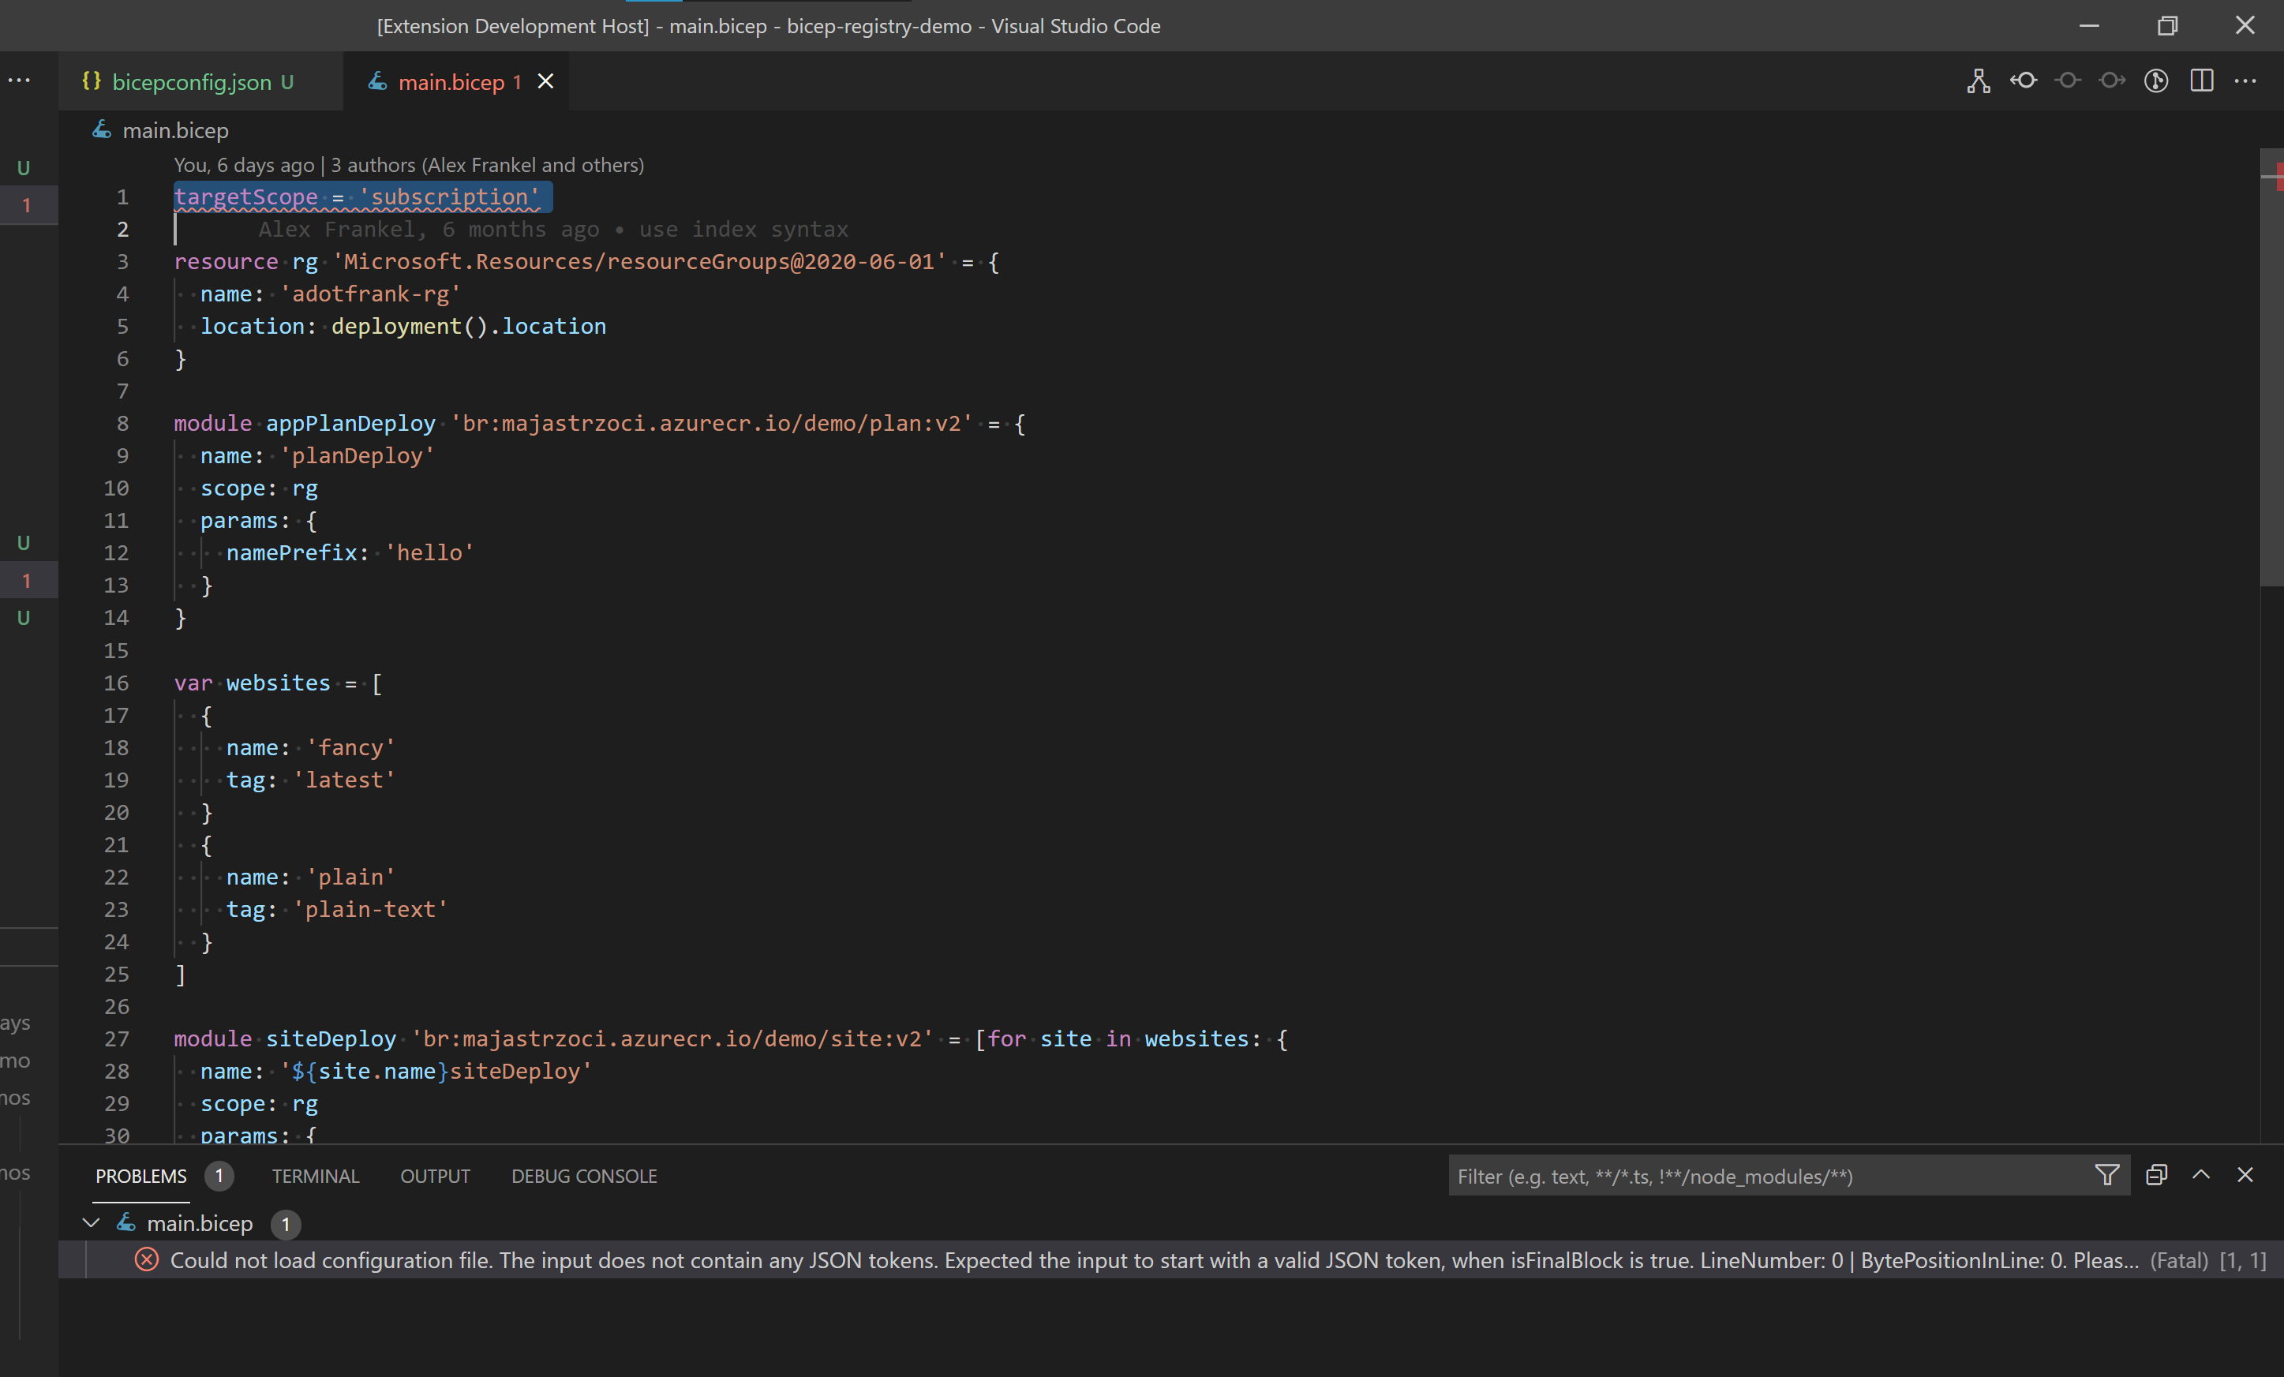Open the TERMINAL panel tab
The width and height of the screenshot is (2284, 1377).
click(x=315, y=1176)
